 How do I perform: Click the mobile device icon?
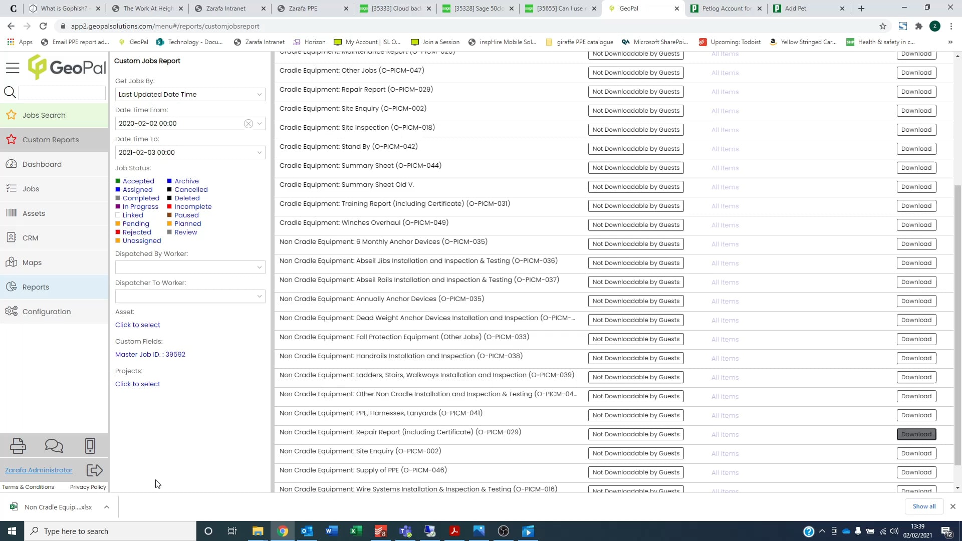pyautogui.click(x=90, y=445)
